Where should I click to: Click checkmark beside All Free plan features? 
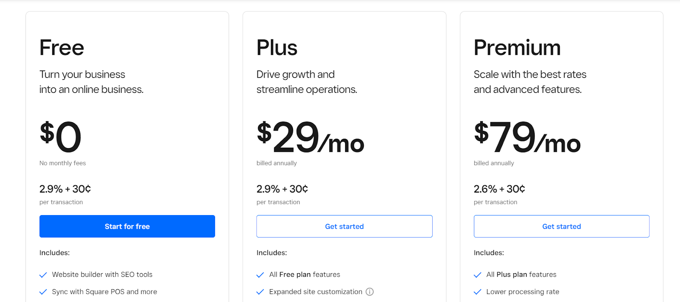click(x=260, y=275)
